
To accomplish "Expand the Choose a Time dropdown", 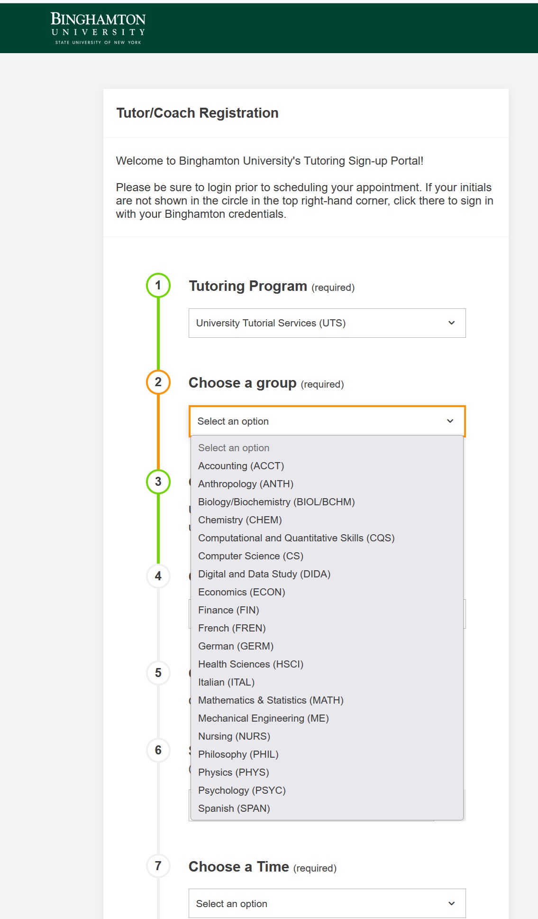I will click(x=327, y=903).
